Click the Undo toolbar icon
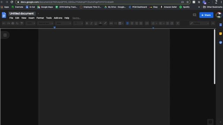This screenshot has width=223, height=125. pos(4,23)
